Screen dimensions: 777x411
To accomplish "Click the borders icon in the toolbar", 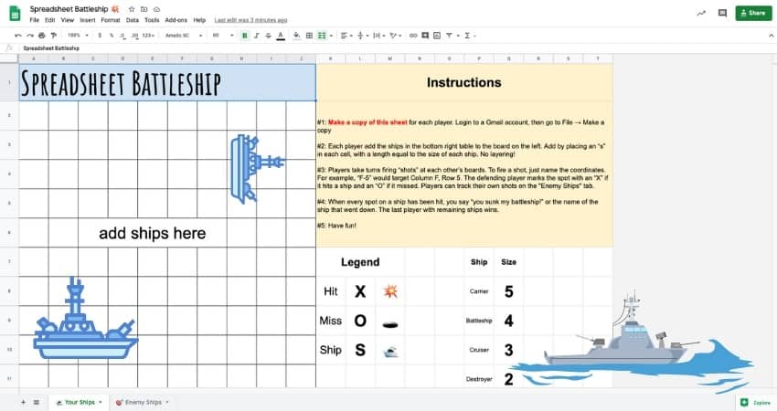I will coord(309,35).
